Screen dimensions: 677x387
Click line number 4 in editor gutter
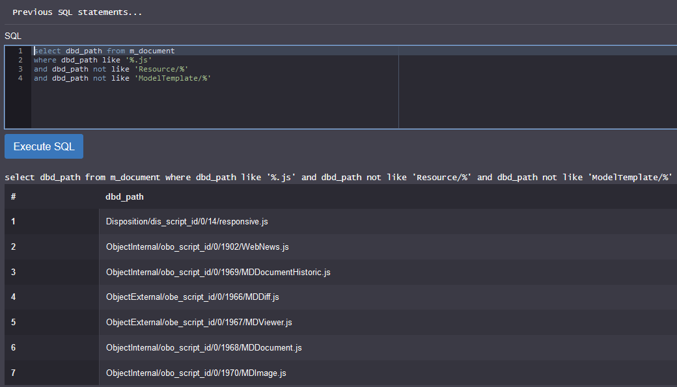(x=20, y=78)
